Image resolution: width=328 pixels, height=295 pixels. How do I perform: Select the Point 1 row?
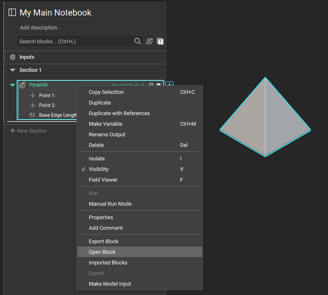47,95
